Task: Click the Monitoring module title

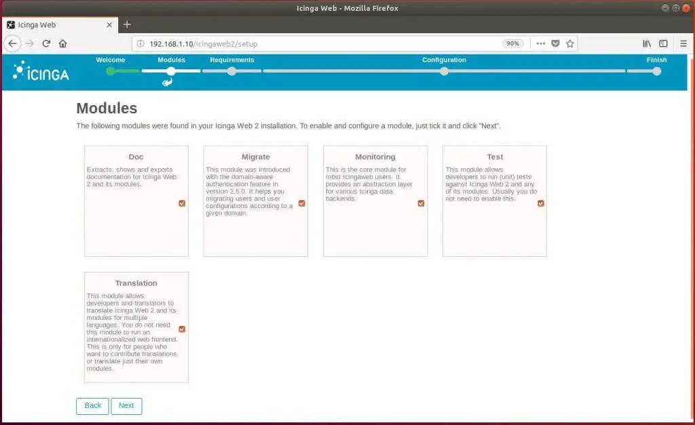Action: point(375,157)
